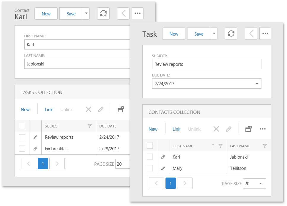Click the back arrow in the Task toolbar
This screenshot has height=206, width=287.
tap(251, 34)
